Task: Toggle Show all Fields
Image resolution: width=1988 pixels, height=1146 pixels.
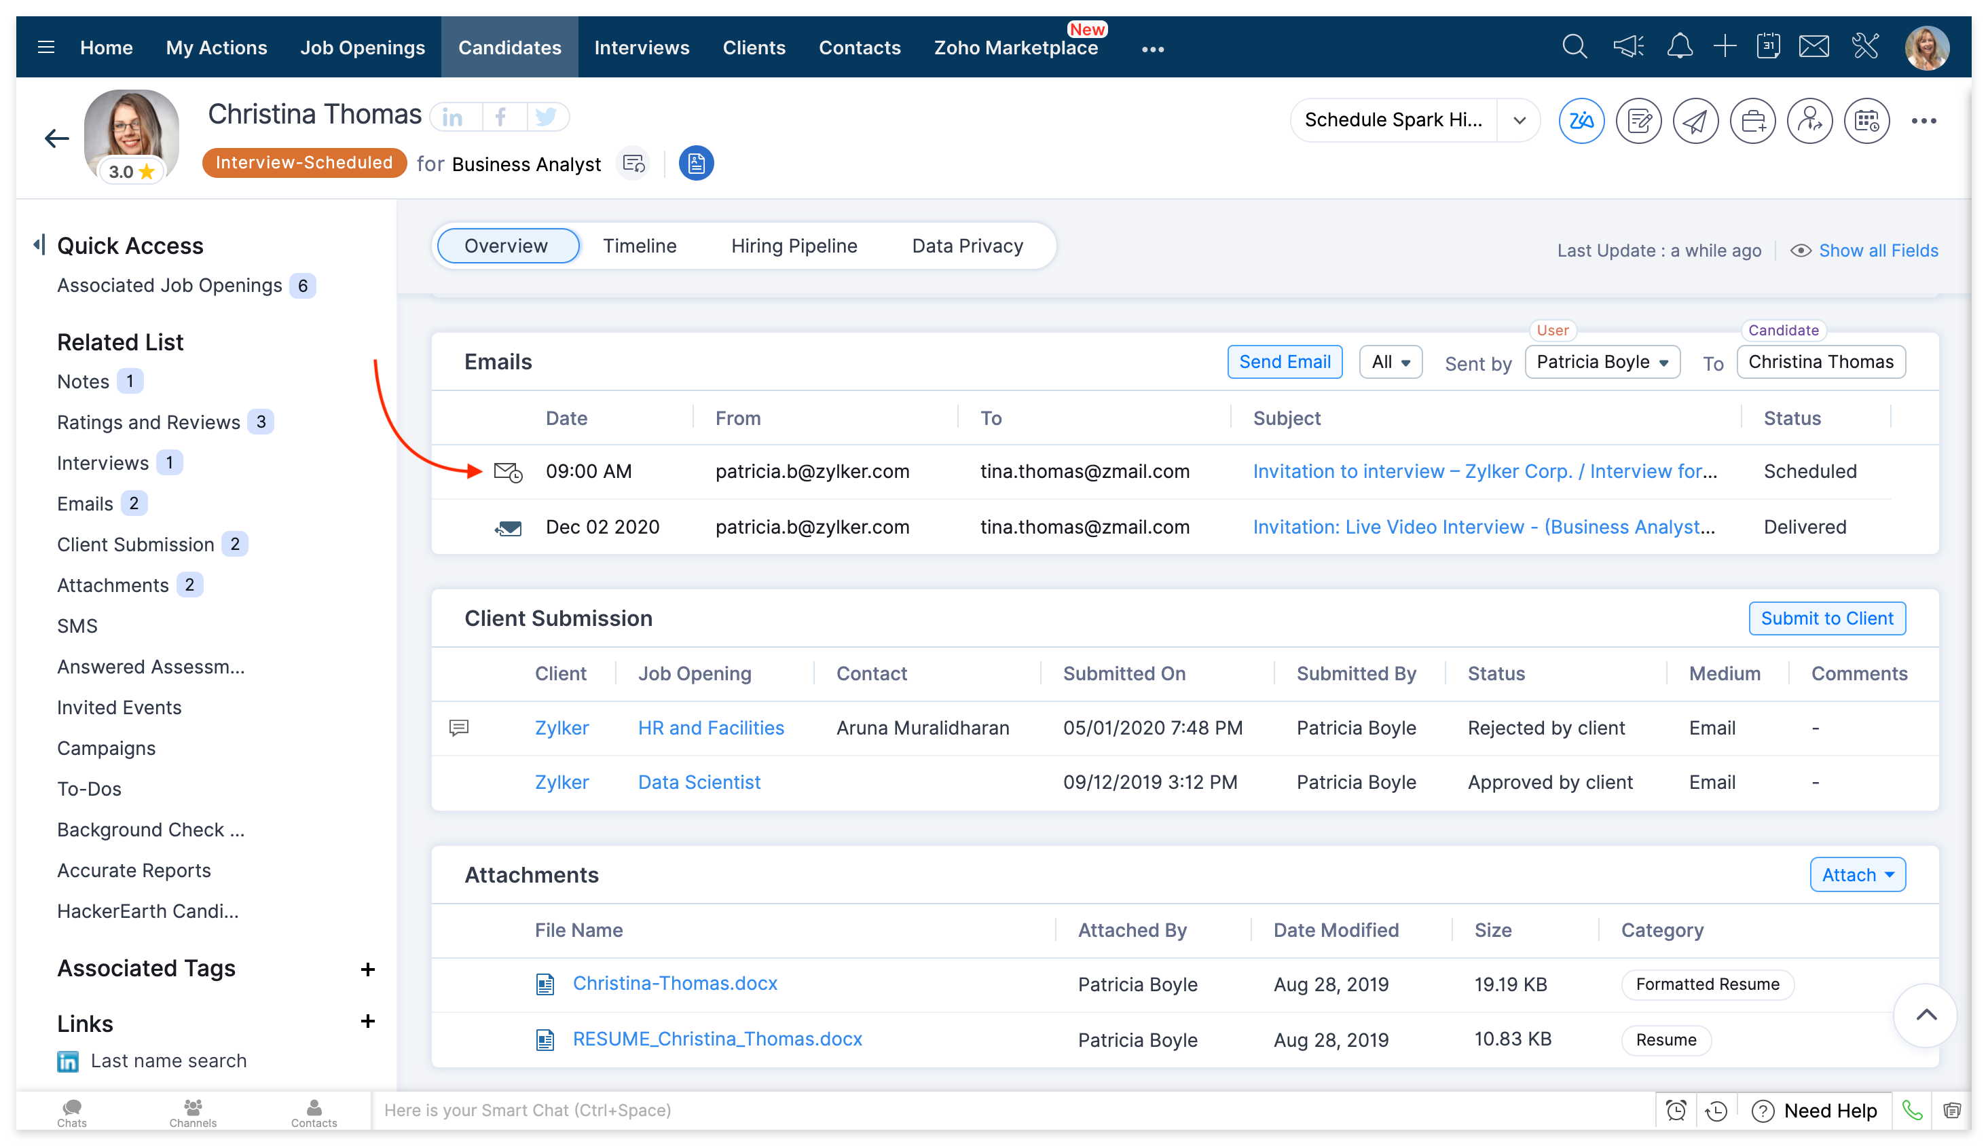Action: click(x=1877, y=251)
